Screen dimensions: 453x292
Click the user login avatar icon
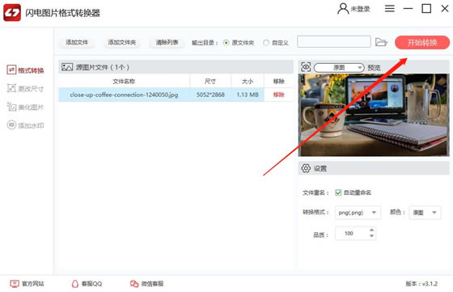click(x=343, y=9)
